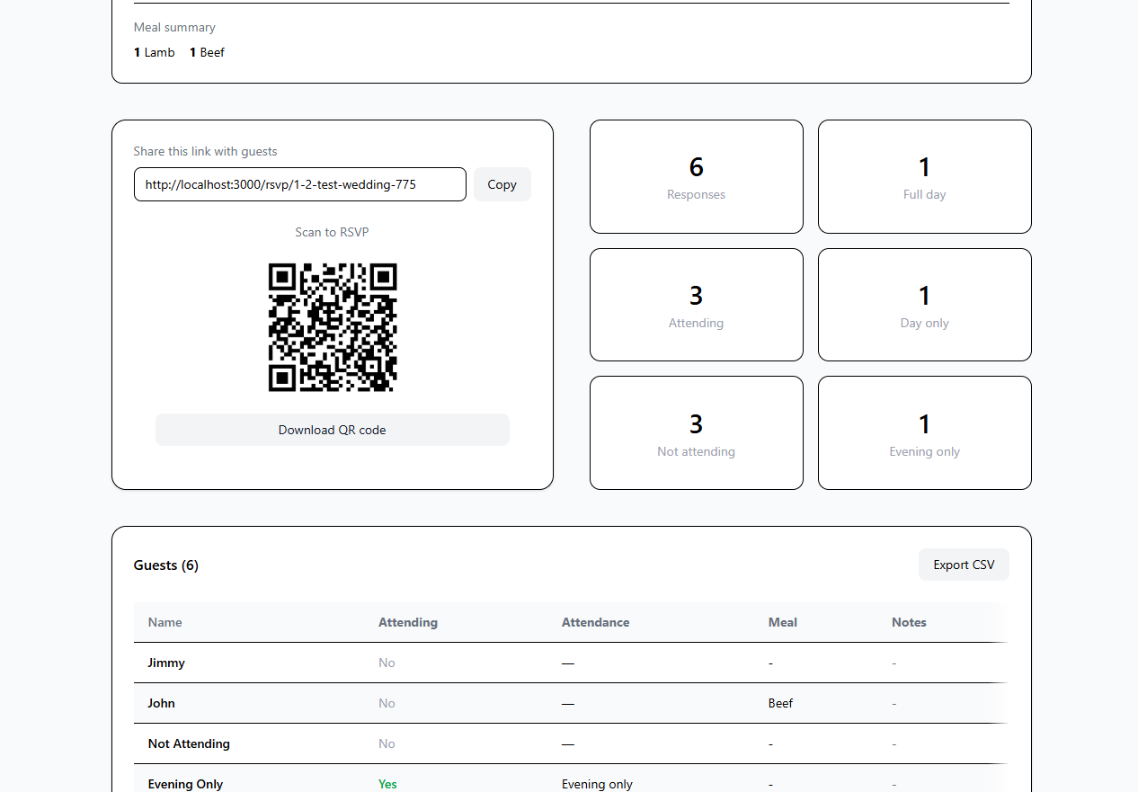The height and width of the screenshot is (792, 1138).
Task: Click the Evening Only guest's Yes status
Action: [x=387, y=784]
